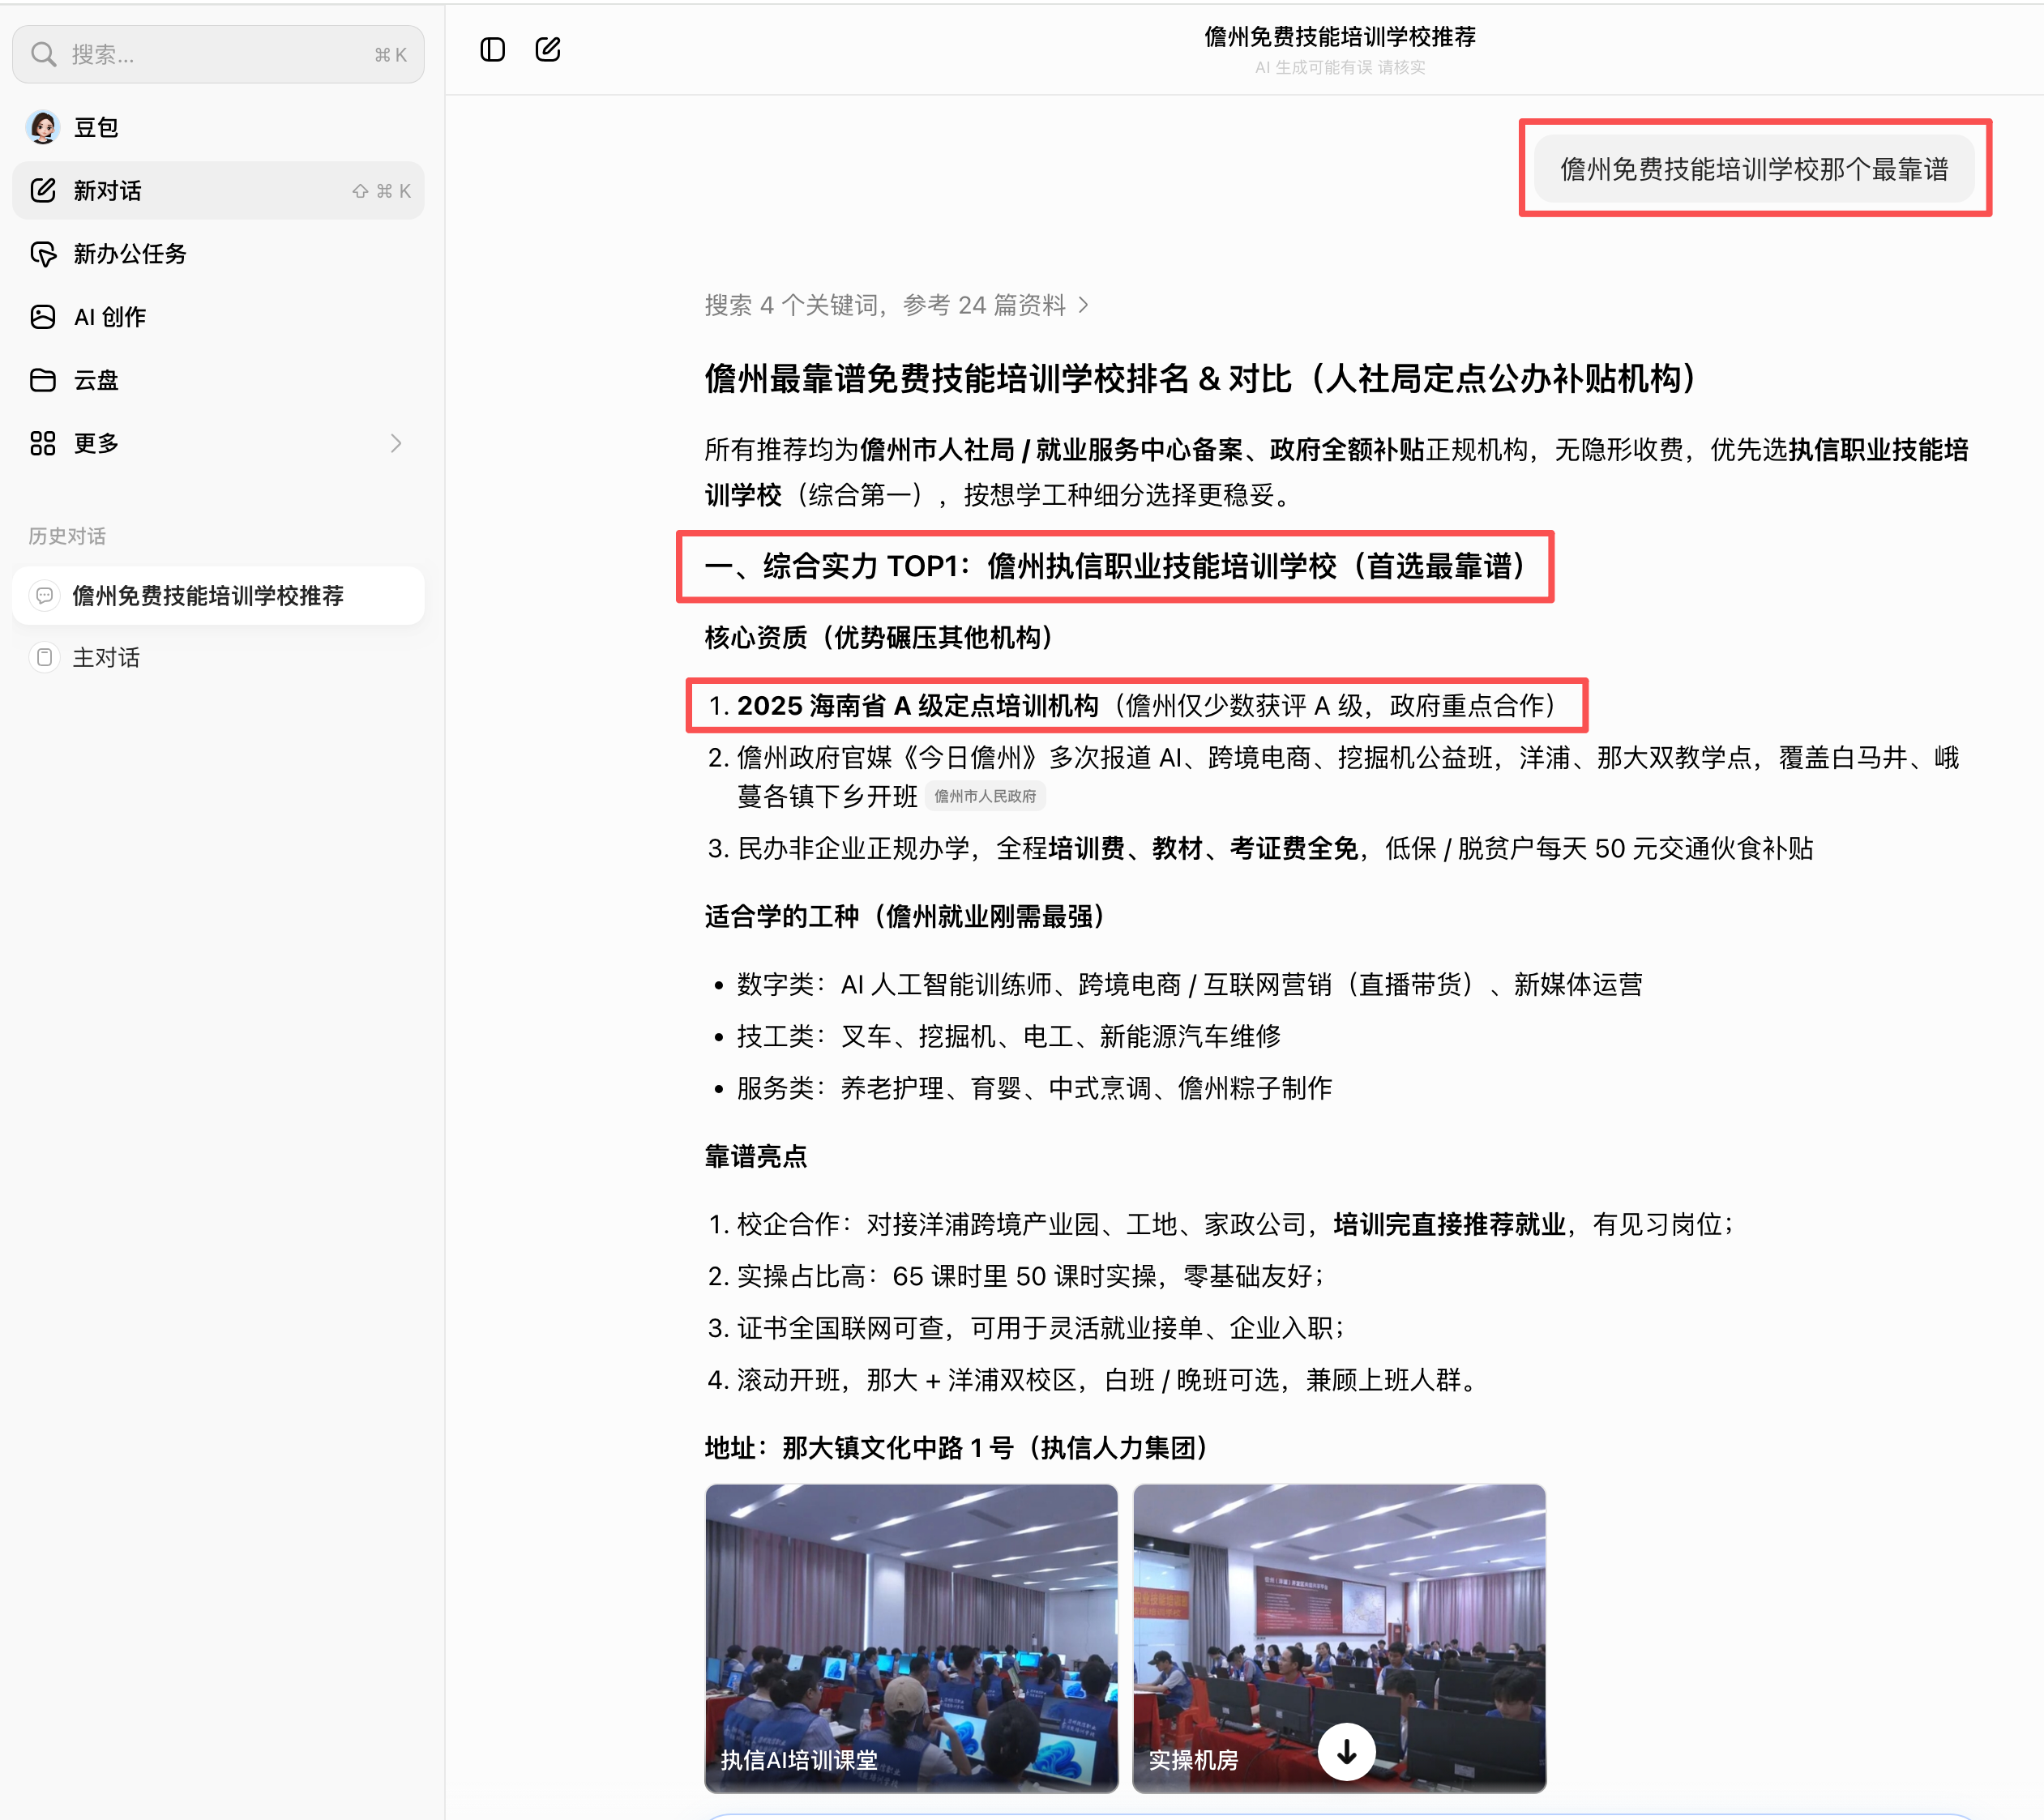The image size is (2044, 1820).
Task: Open 新办公任务 in the sidebar
Action: (x=218, y=253)
